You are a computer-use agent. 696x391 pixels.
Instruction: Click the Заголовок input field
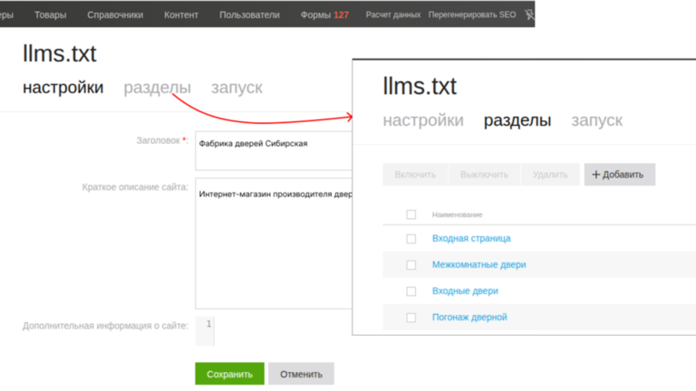[274, 151]
